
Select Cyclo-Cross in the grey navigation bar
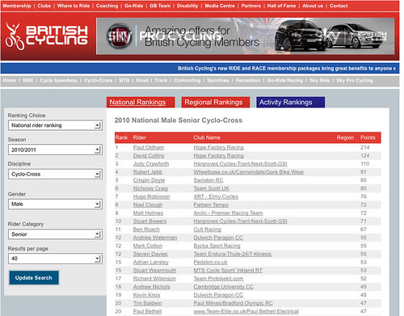point(99,80)
